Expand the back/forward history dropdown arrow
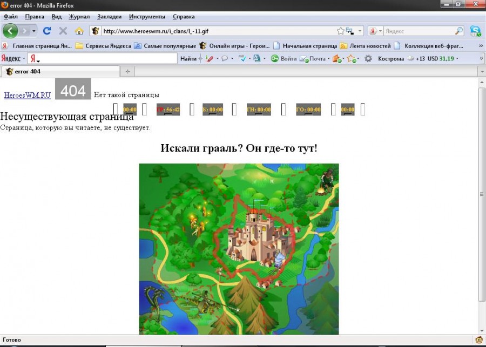Image resolution: width=486 pixels, height=347 pixels. pyautogui.click(x=34, y=31)
